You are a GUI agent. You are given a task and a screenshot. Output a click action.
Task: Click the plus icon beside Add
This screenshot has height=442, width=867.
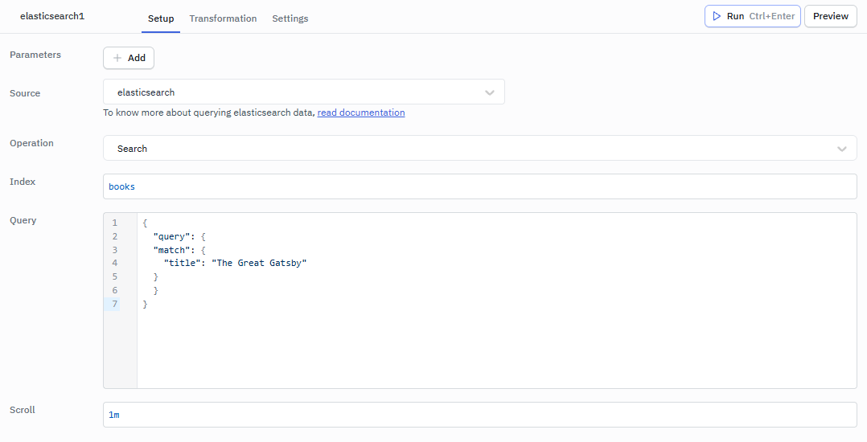coord(117,58)
